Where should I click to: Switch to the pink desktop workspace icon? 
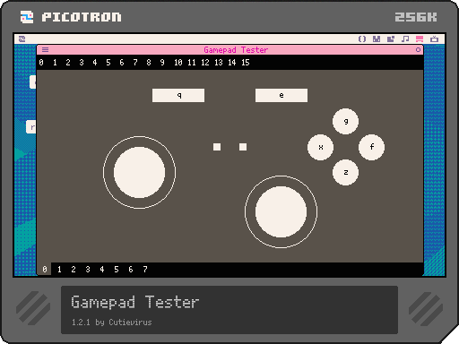click(420, 39)
